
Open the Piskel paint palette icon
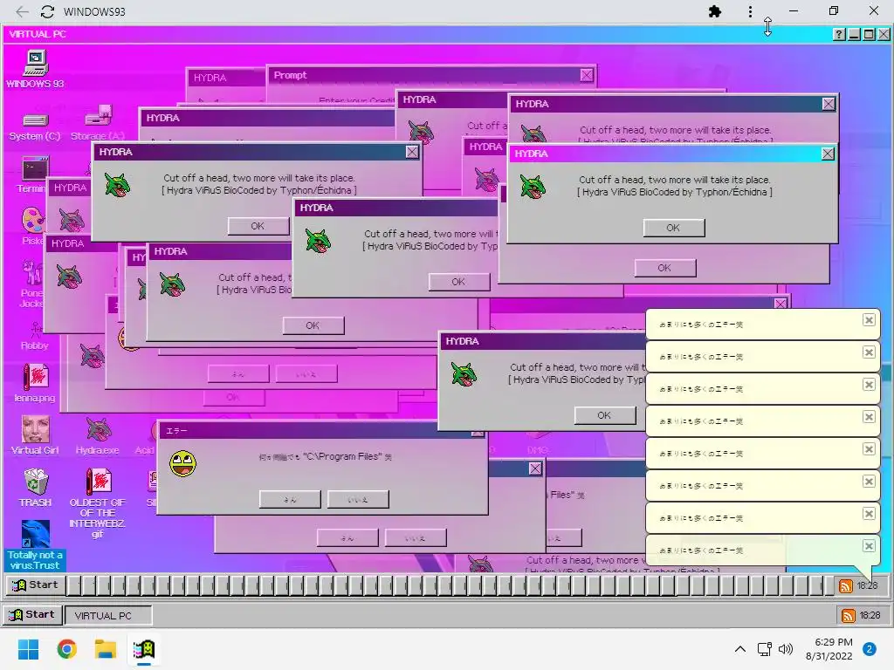[x=33, y=226]
